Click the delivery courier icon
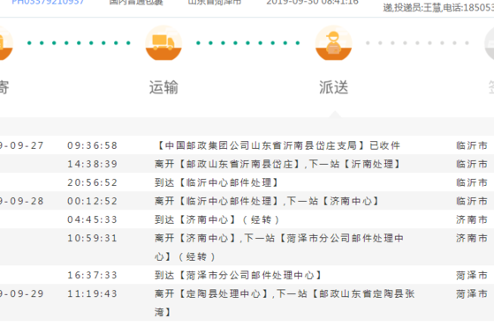 [x=334, y=43]
